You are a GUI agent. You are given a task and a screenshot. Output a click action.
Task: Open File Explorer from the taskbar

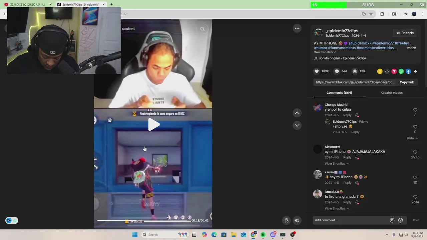pos(234,235)
